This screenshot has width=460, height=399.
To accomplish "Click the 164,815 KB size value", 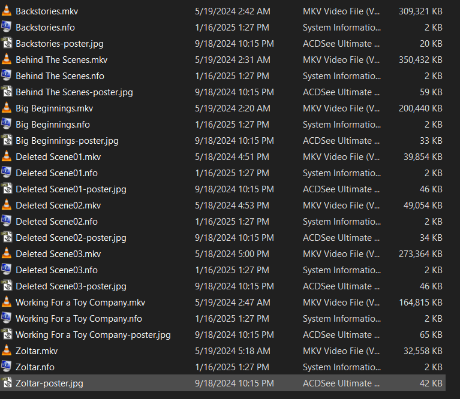I will (420, 303).
